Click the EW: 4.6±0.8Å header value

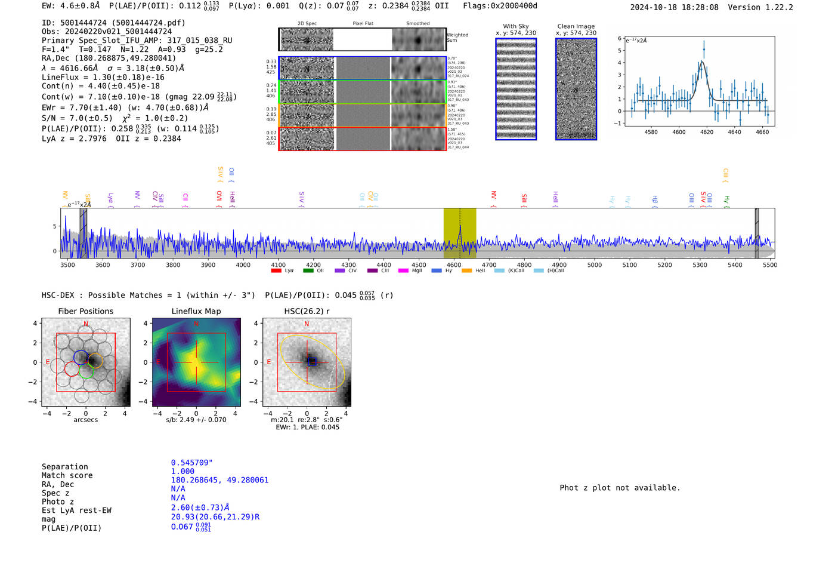[x=70, y=6]
